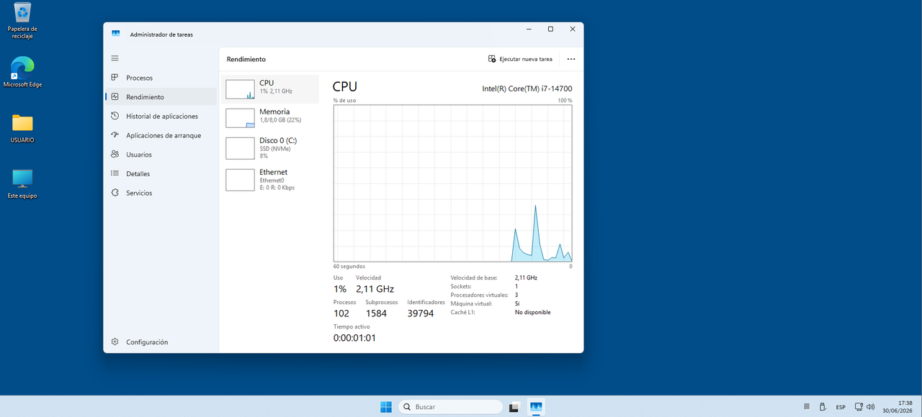The width and height of the screenshot is (922, 417).
Task: Click the Rendimiento pulse icon
Action: tap(115, 97)
